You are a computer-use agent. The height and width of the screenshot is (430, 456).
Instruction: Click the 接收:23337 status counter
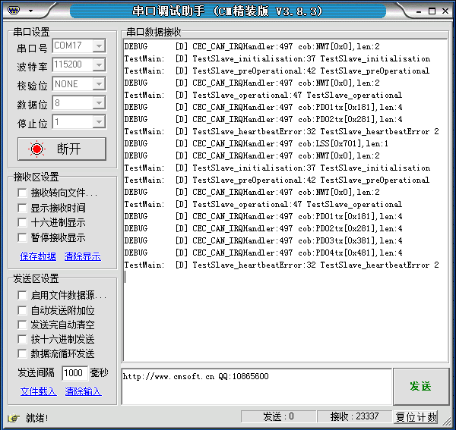click(354, 416)
